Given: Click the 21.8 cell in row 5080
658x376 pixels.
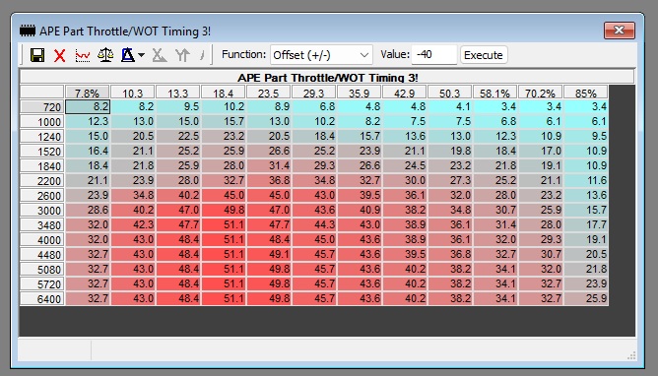Looking at the screenshot, I should click(x=586, y=269).
